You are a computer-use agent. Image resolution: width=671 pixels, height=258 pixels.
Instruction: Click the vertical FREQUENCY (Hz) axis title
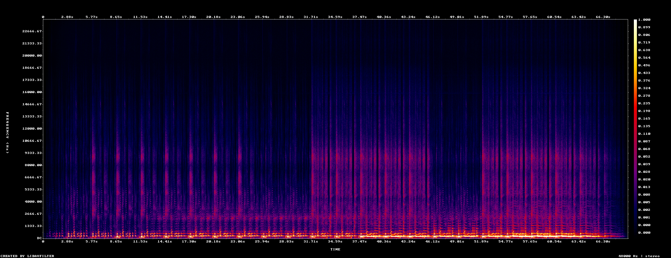[8, 133]
